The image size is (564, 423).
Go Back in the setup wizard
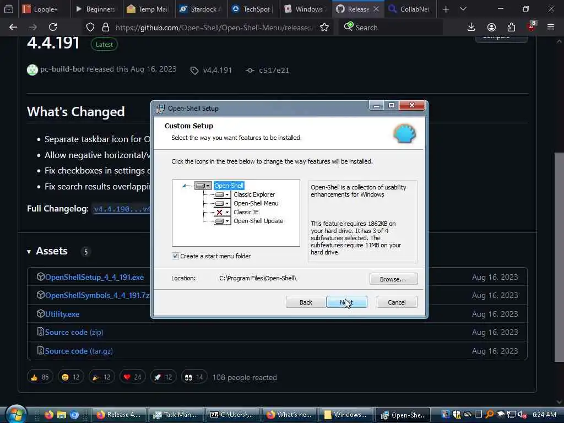coord(306,302)
